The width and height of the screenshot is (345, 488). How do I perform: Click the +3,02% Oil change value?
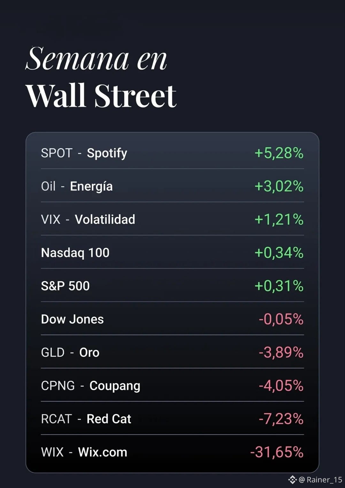click(x=279, y=186)
